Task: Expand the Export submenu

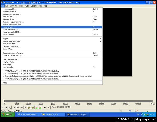Action: (x=52, y=39)
